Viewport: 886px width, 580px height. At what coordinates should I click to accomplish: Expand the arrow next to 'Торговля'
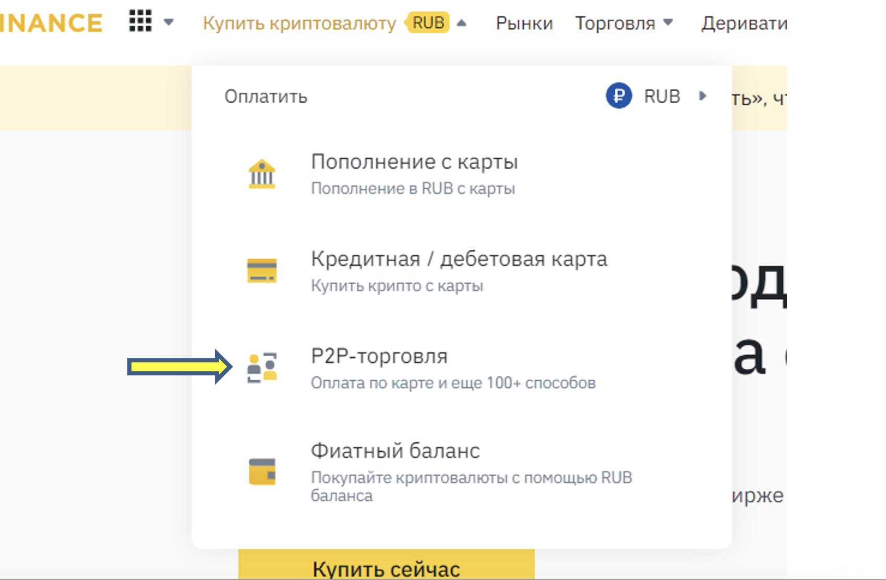pos(668,22)
